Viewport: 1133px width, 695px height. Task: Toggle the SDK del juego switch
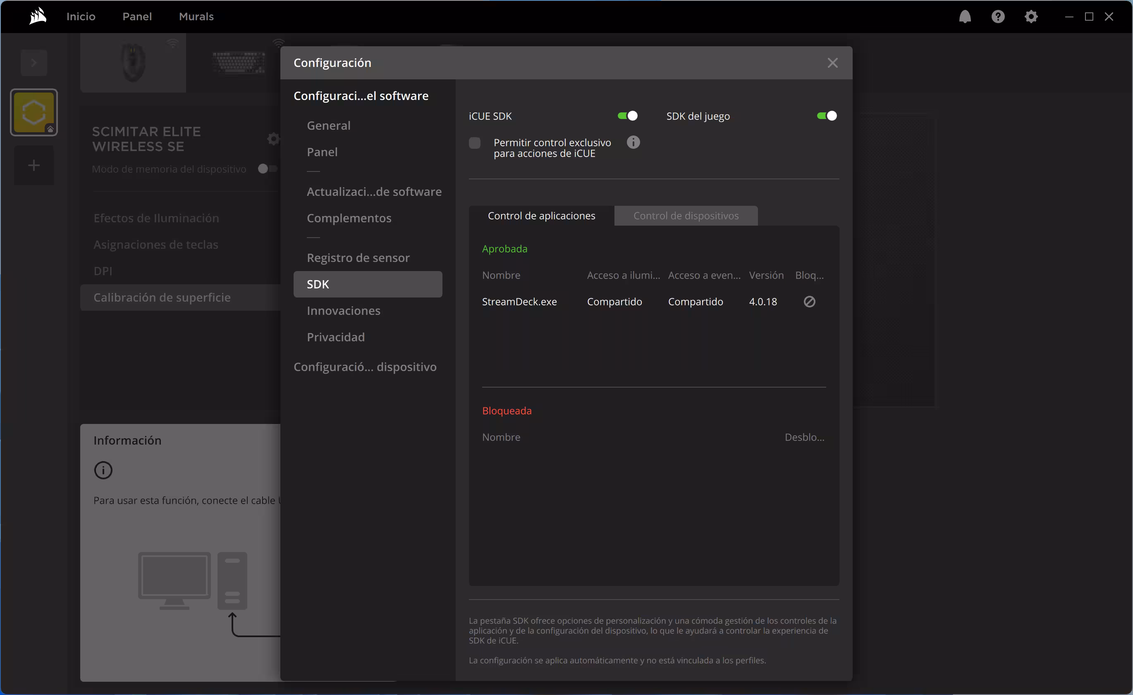tap(827, 116)
